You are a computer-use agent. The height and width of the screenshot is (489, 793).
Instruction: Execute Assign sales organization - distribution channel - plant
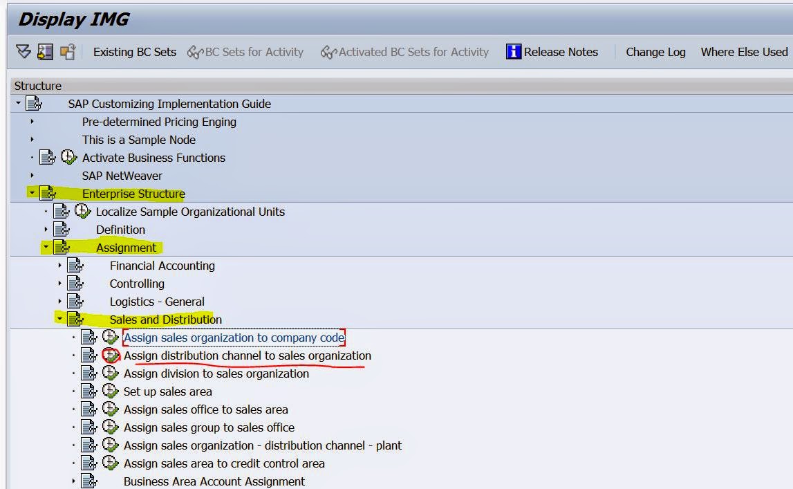(x=110, y=445)
